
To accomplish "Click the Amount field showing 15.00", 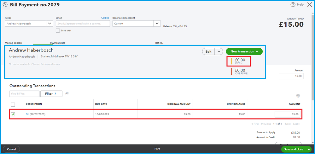I will click(291, 76).
